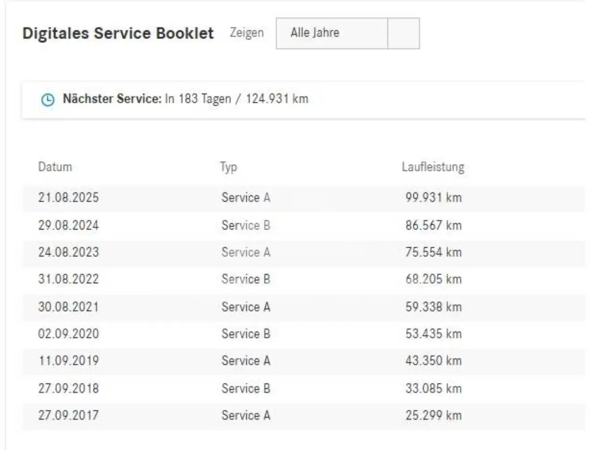
Task: Click the Datum column header
Action: click(55, 167)
